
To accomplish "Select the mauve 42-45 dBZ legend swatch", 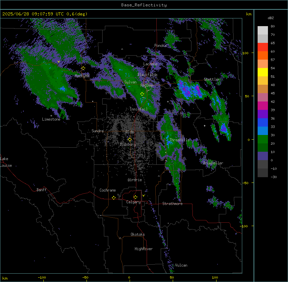I will [263, 97].
